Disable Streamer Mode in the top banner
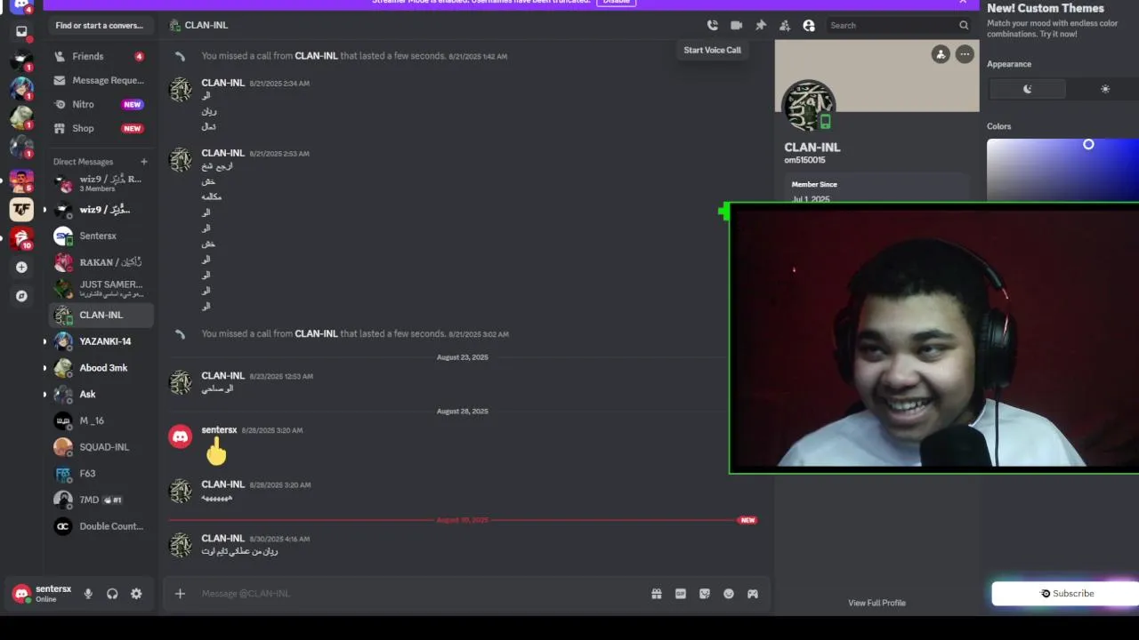 (x=616, y=2)
